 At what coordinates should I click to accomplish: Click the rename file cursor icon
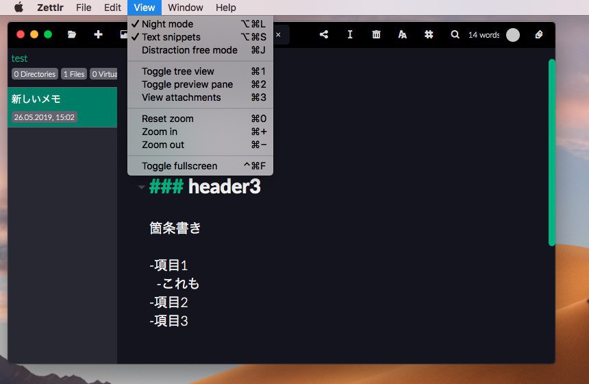click(350, 34)
